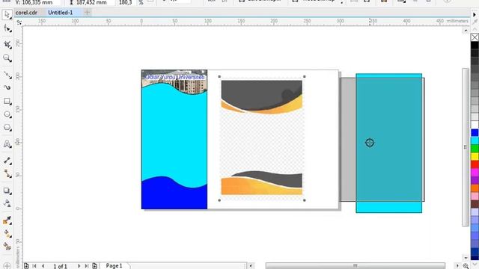Viewport: 479px width, 269px height.
Task: Click the vertical scrollbar thumb
Action: pos(466,147)
